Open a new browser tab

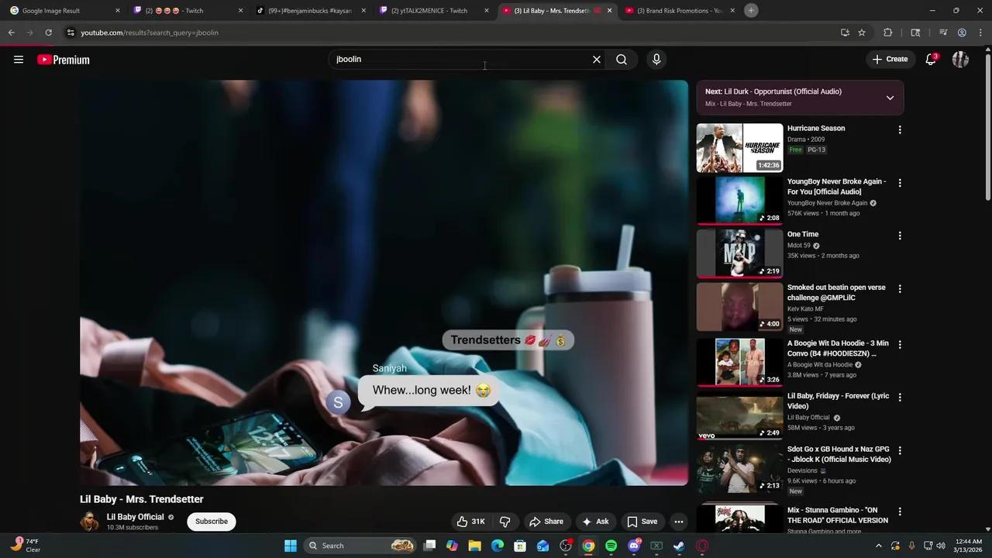[751, 10]
